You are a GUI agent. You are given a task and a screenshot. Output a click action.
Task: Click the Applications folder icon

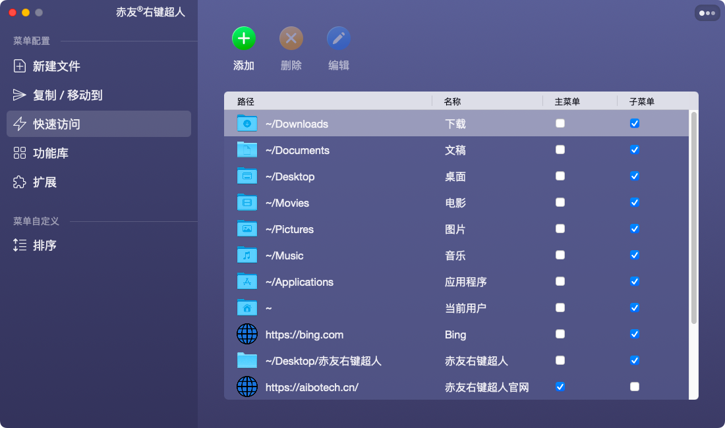pyautogui.click(x=247, y=281)
